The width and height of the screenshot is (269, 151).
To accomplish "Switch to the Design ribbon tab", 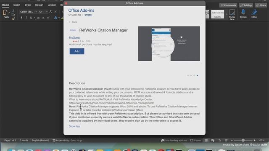I will click(39, 5).
